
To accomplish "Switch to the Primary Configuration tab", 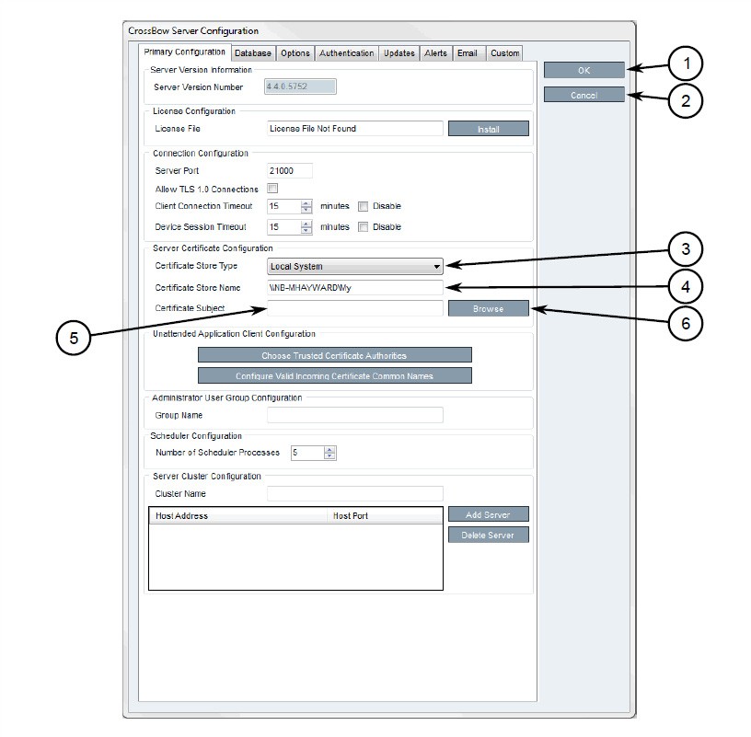I will (184, 52).
